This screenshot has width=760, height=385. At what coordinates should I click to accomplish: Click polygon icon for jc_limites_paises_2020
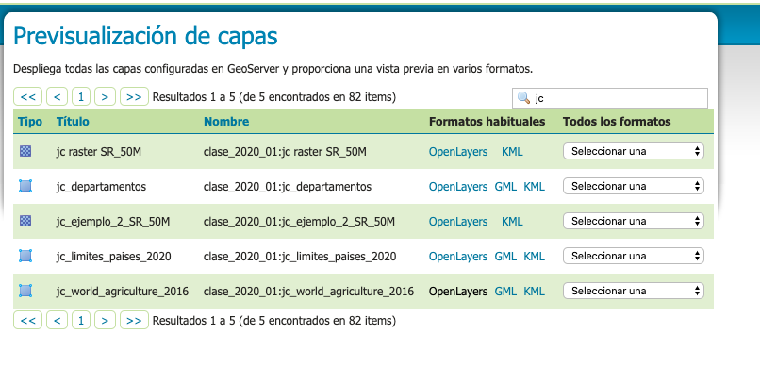[25, 256]
